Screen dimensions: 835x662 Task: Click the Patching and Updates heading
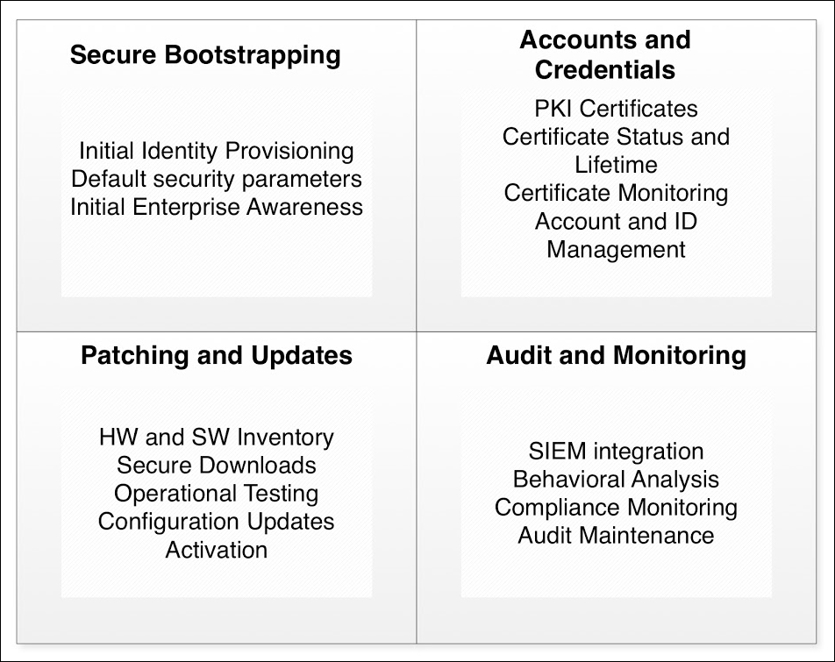pyautogui.click(x=216, y=355)
